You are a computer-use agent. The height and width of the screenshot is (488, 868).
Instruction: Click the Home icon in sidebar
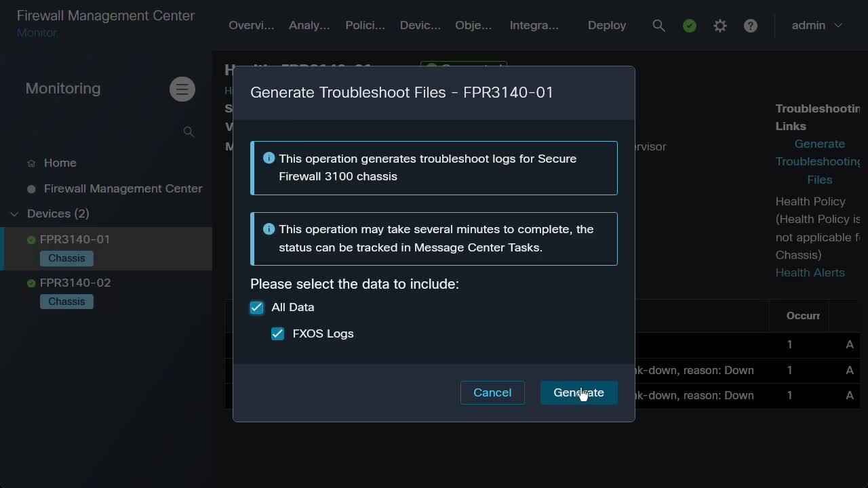click(31, 163)
